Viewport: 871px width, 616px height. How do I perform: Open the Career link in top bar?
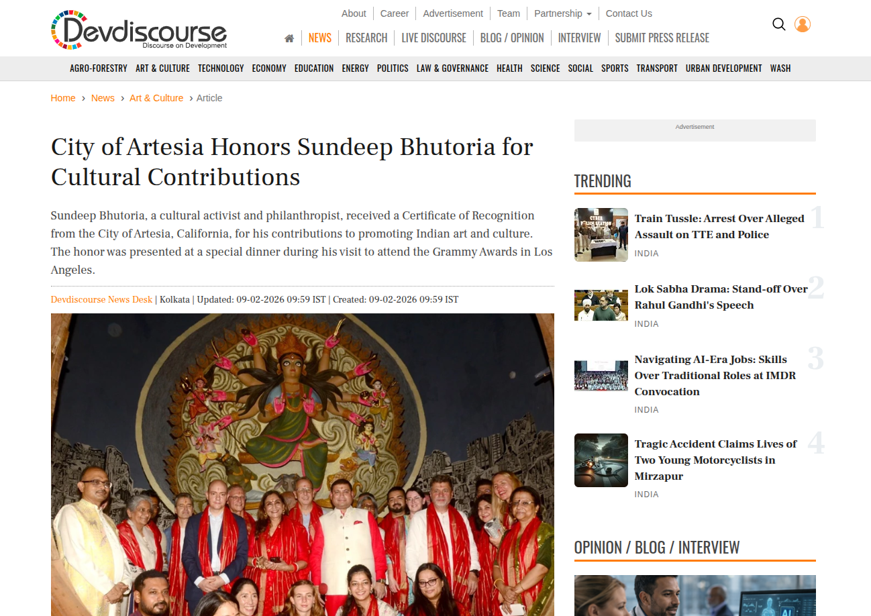[395, 13]
